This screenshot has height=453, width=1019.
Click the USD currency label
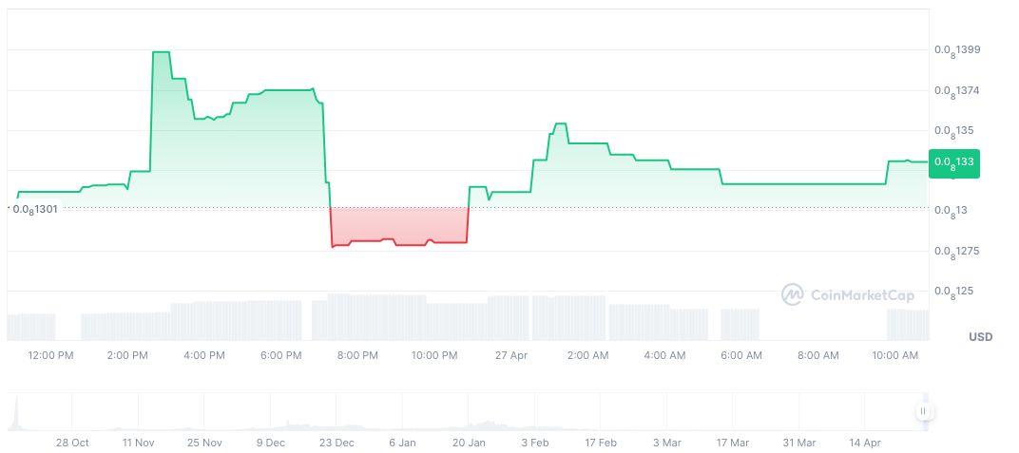980,337
